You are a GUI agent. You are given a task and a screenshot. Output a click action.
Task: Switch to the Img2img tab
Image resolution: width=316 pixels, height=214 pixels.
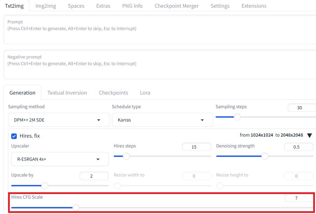coord(46,6)
